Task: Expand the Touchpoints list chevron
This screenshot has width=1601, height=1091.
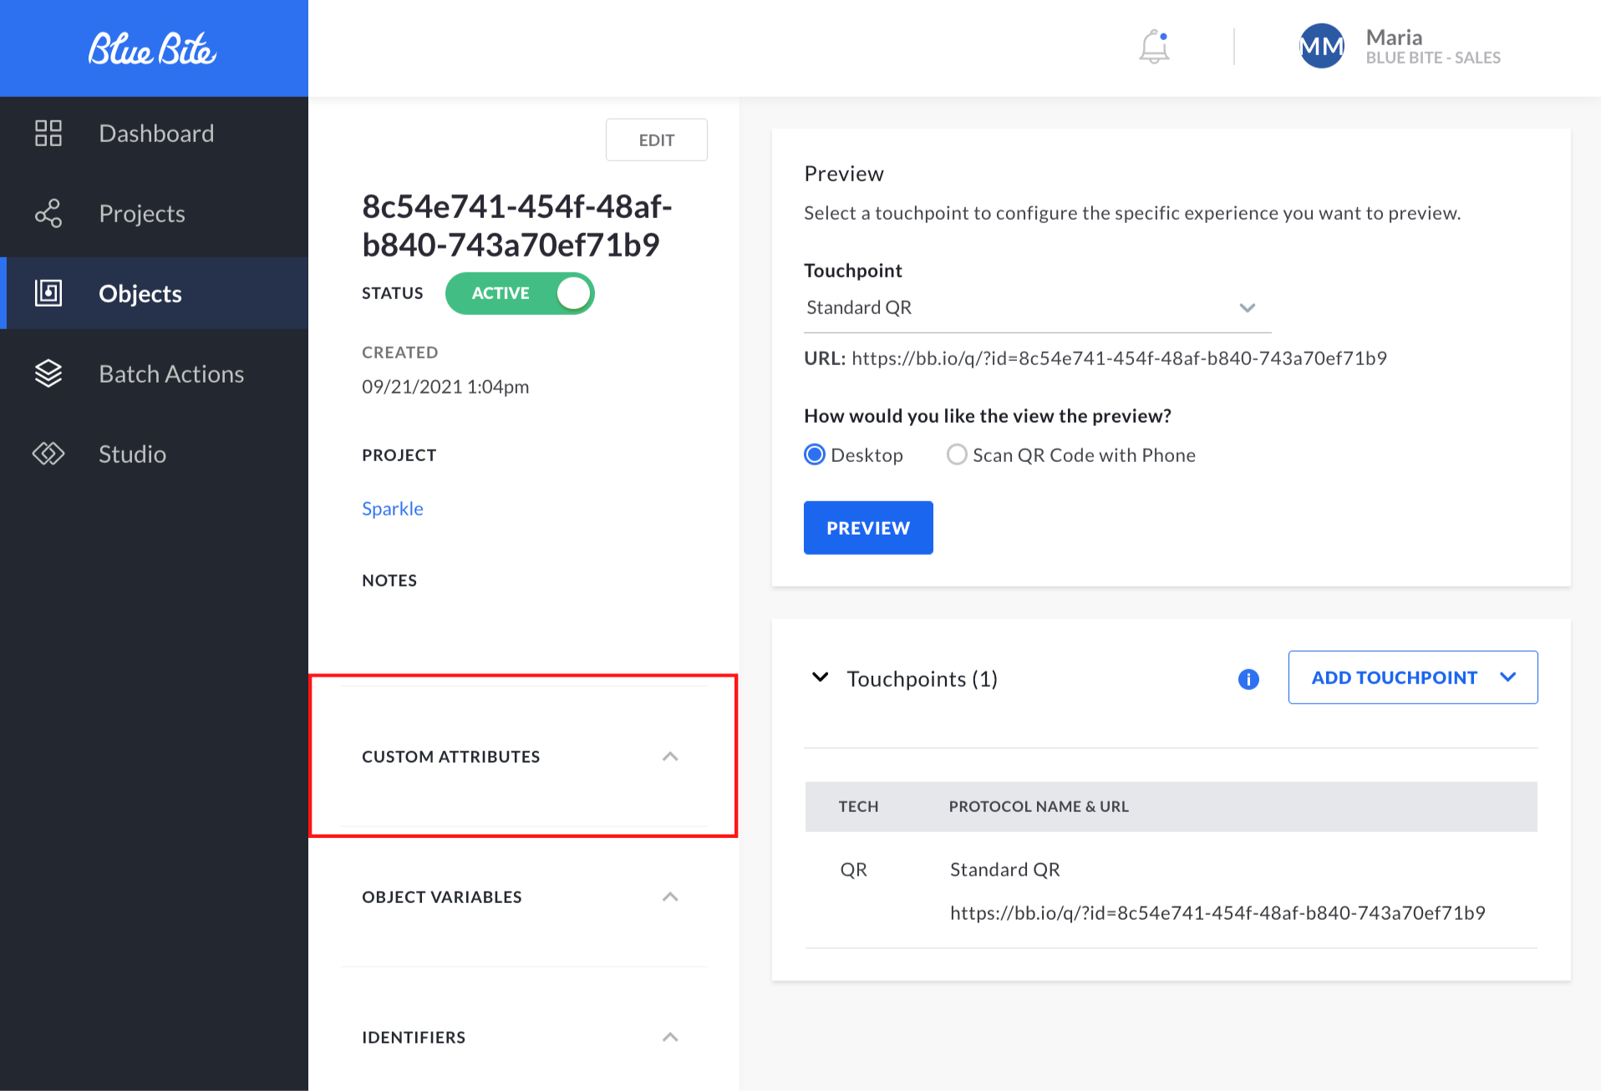Action: click(x=820, y=677)
